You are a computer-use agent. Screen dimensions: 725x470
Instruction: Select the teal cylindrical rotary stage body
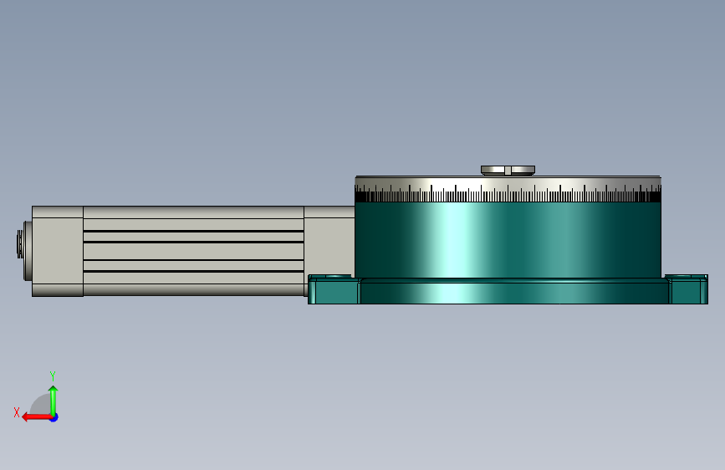pyautogui.click(x=508, y=240)
